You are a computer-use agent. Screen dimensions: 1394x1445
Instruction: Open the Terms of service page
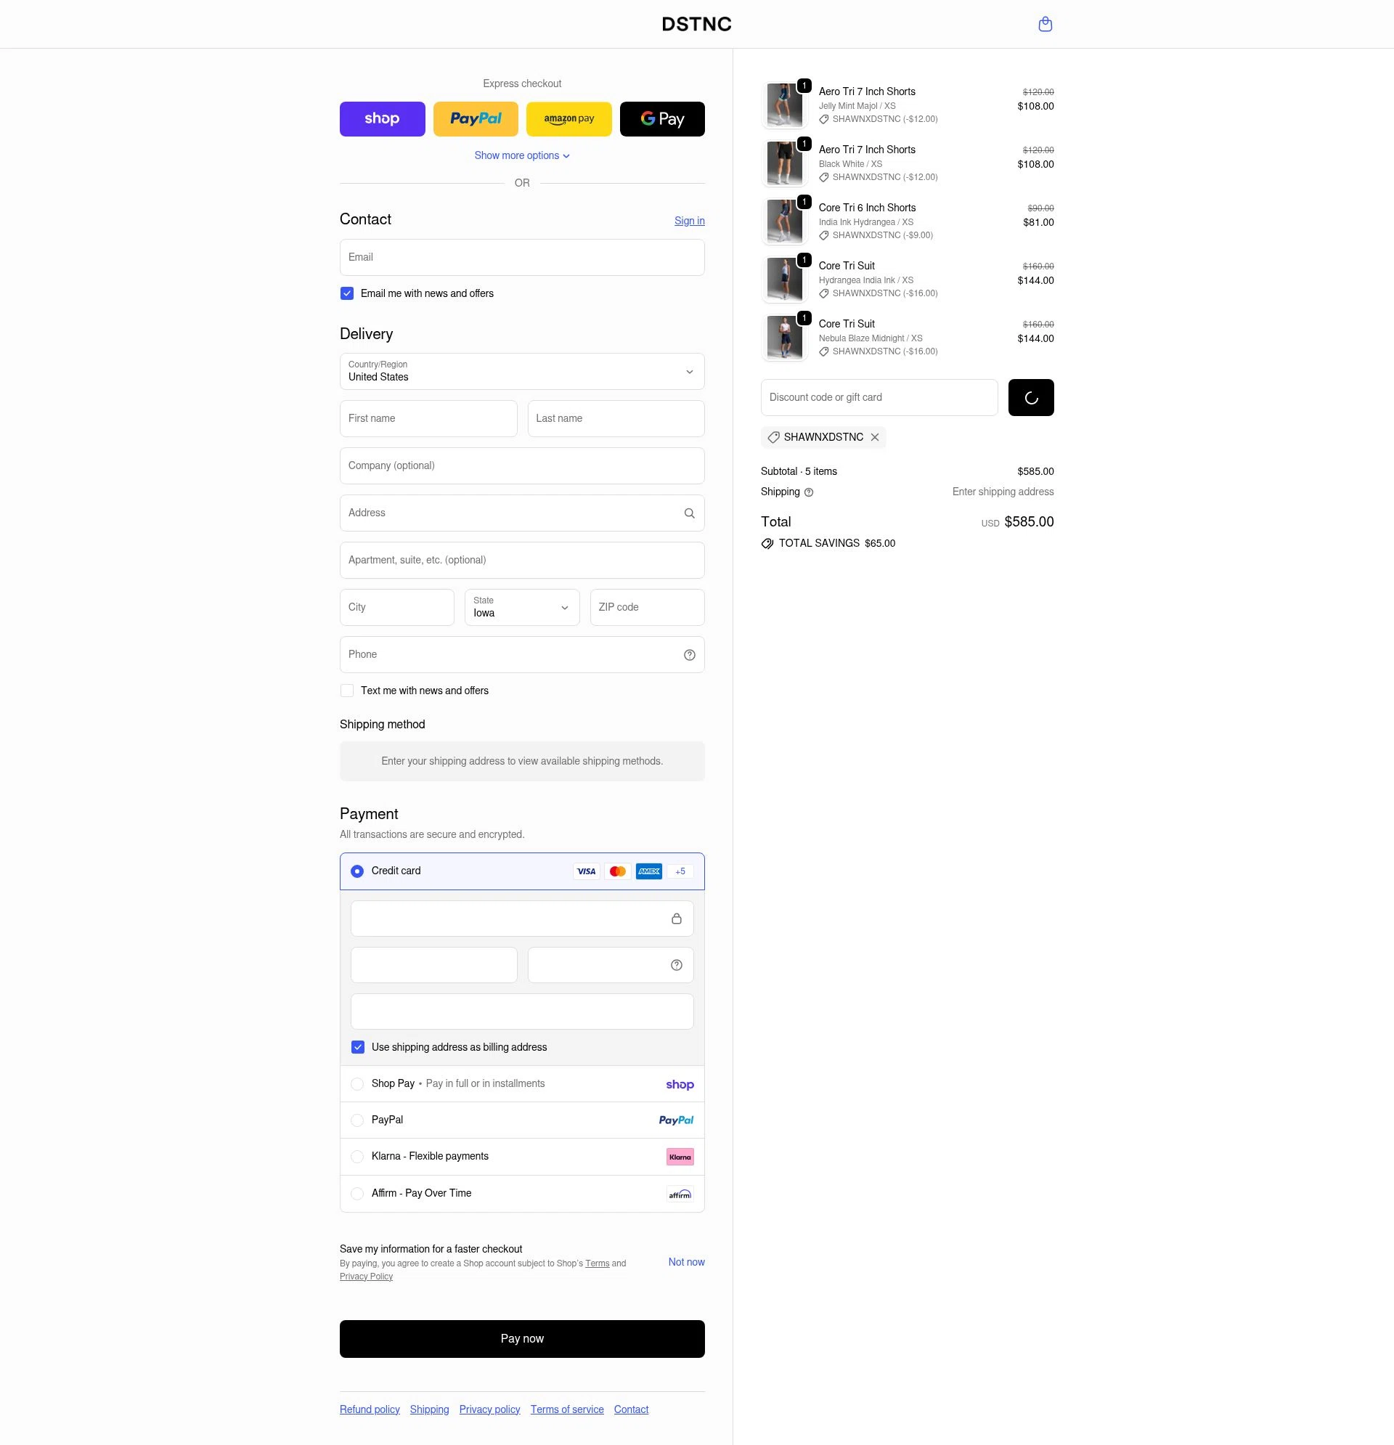[x=567, y=1409]
